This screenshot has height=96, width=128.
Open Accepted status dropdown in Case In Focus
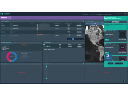point(80,47)
